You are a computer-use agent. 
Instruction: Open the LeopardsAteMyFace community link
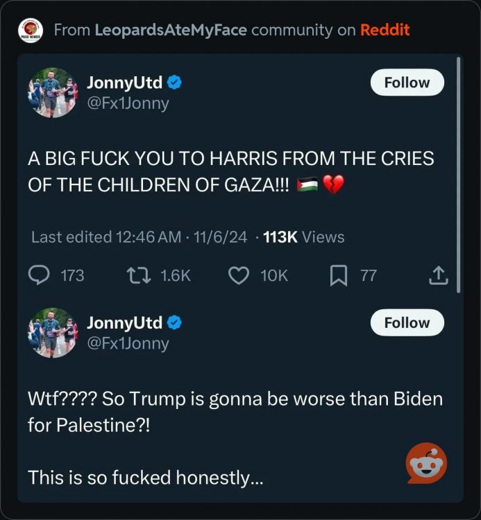tap(170, 30)
